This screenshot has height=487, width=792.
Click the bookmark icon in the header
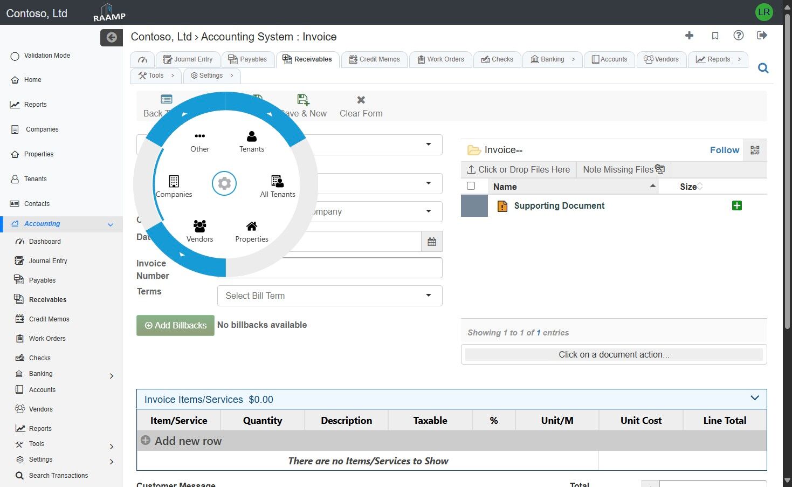coord(715,36)
